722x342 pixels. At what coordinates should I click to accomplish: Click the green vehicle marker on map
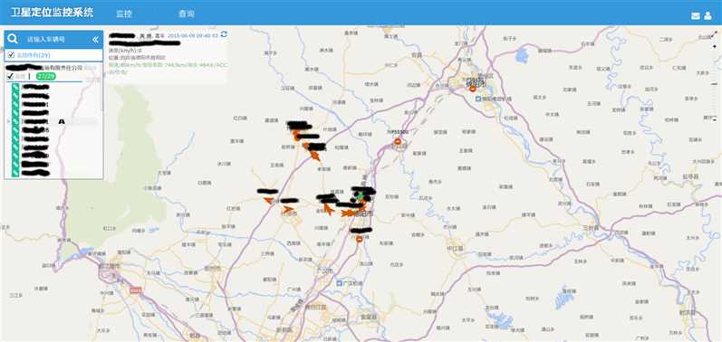point(360,195)
